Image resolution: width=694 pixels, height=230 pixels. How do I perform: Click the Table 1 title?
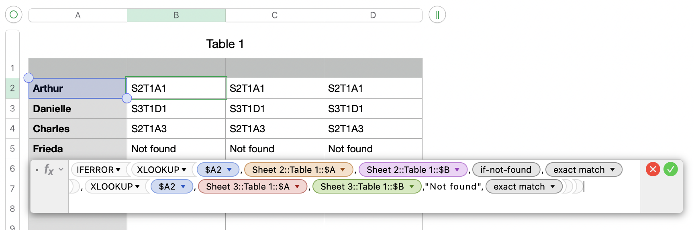pyautogui.click(x=225, y=44)
